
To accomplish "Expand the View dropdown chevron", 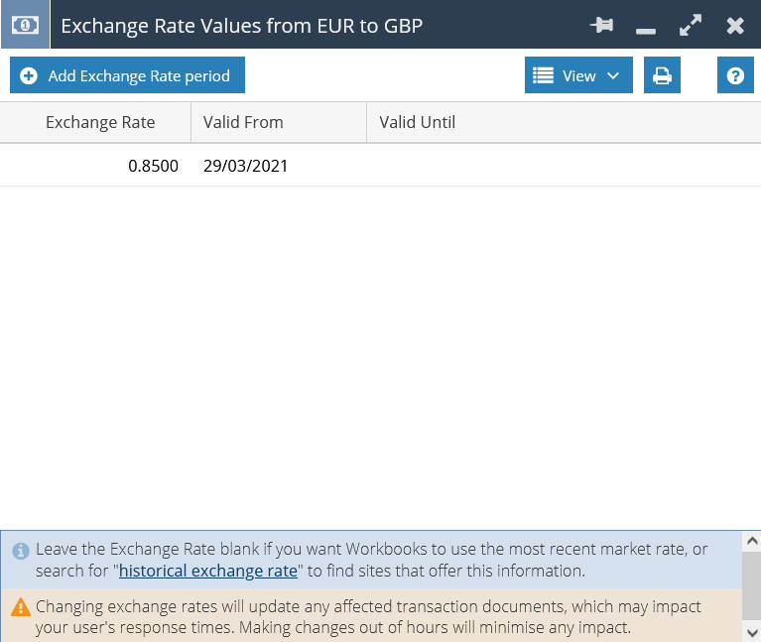I will point(613,75).
